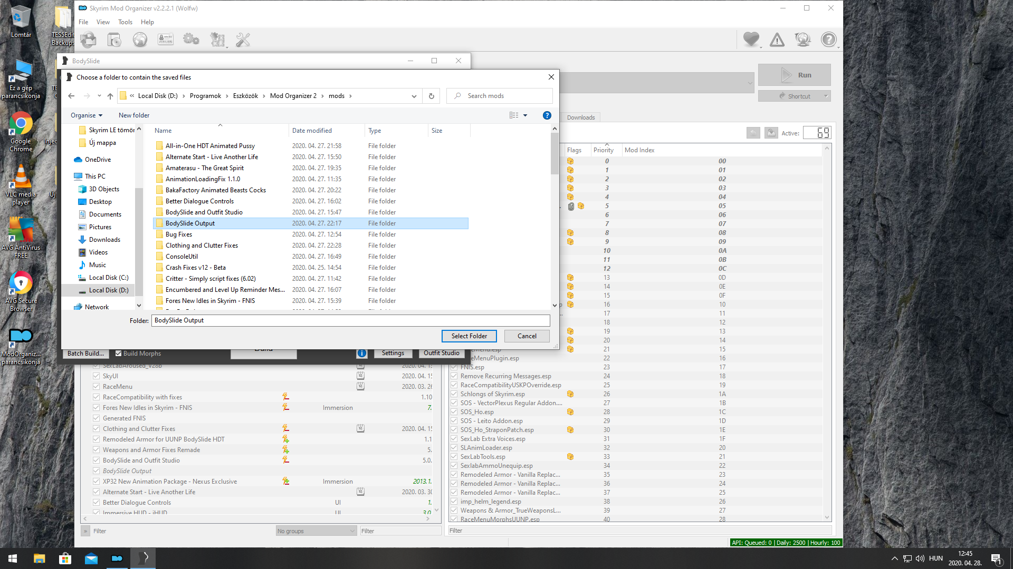This screenshot has height=569, width=1013.
Task: Click New folder in the dialog toolbar
Action: point(134,115)
